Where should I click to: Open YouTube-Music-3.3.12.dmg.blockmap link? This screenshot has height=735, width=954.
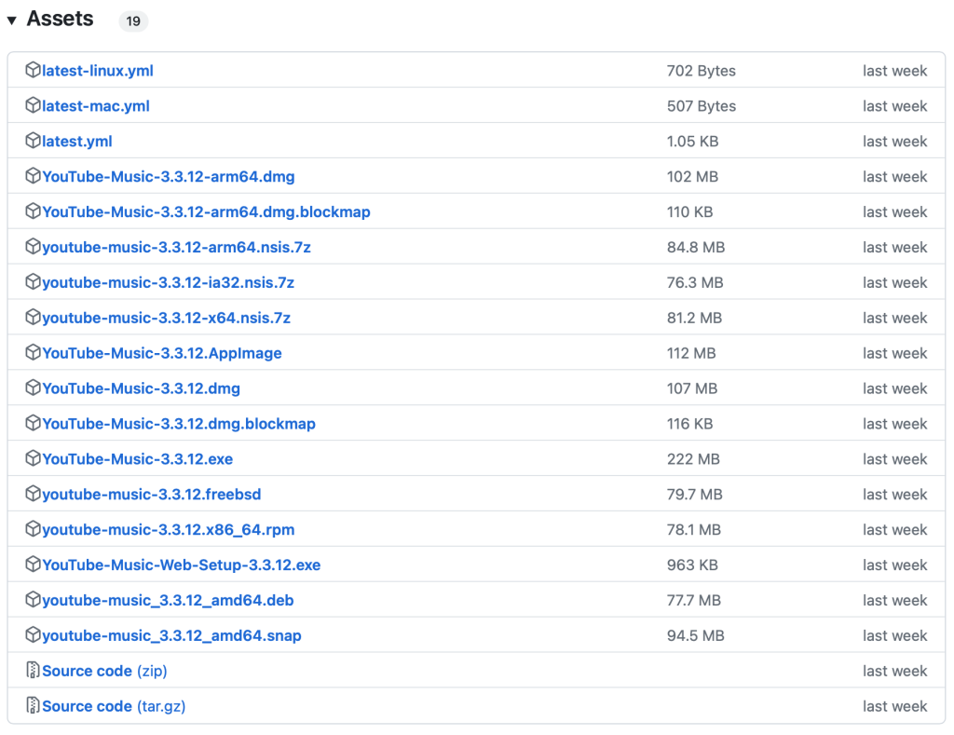click(x=178, y=424)
